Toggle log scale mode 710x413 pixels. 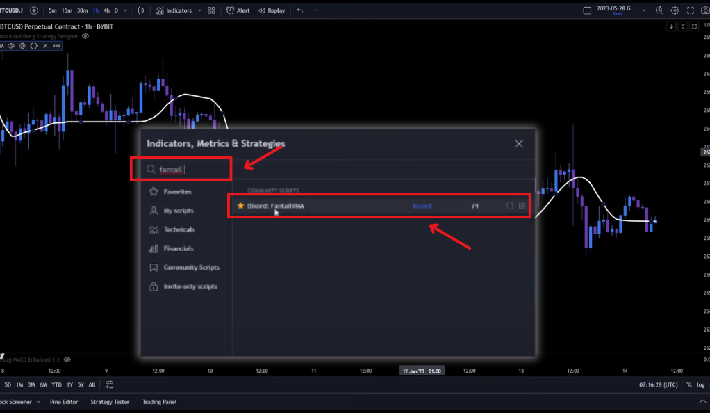[x=700, y=384]
